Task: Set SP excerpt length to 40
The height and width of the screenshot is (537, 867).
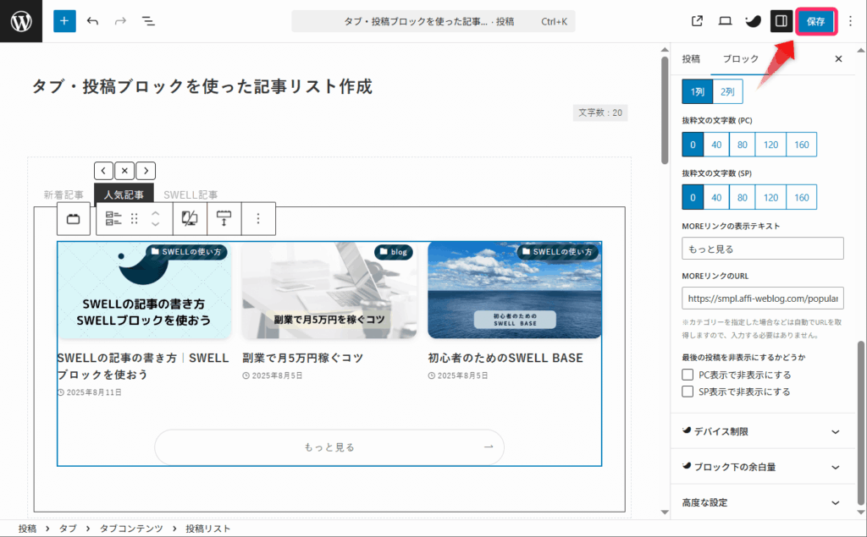Action: coord(716,197)
